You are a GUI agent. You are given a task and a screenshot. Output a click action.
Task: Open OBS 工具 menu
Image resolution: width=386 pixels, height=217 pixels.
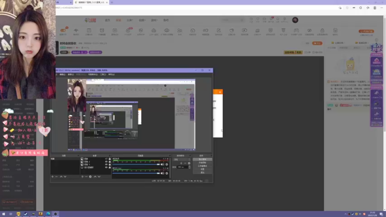pos(103,74)
